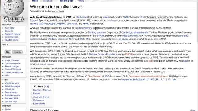Open University of Dortmund link
Viewport: 198px width, 111px height.
[x=114, y=68]
